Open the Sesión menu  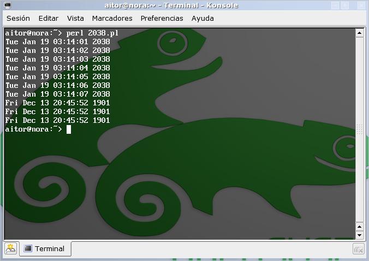[x=18, y=18]
